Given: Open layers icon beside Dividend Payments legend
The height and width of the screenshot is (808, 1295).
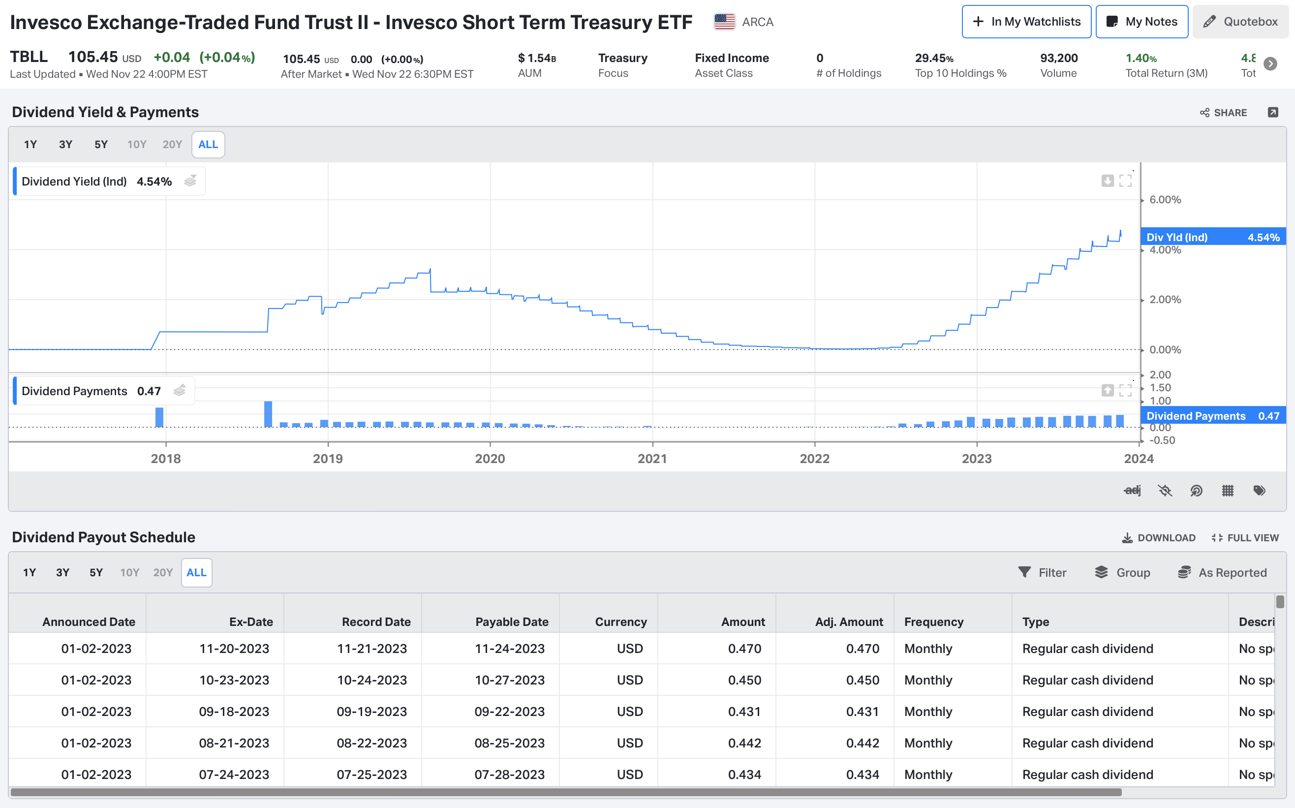Looking at the screenshot, I should click(180, 391).
